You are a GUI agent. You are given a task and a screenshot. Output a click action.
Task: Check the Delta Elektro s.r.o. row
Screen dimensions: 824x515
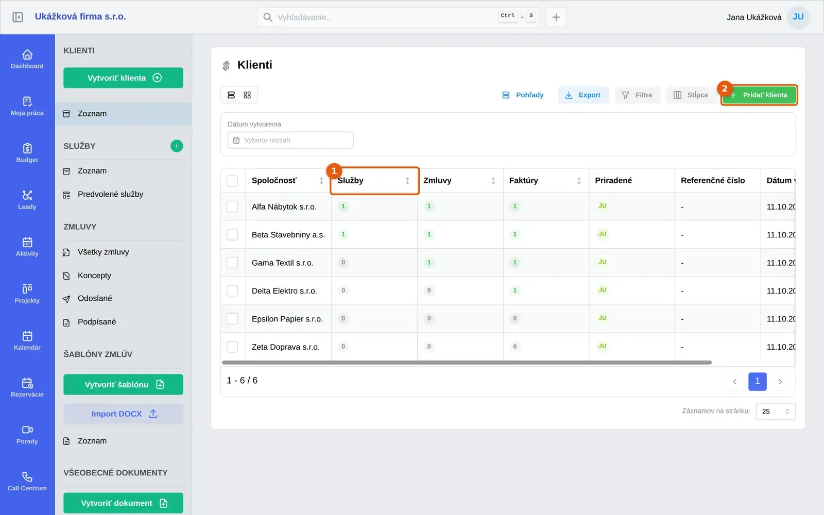(x=232, y=290)
